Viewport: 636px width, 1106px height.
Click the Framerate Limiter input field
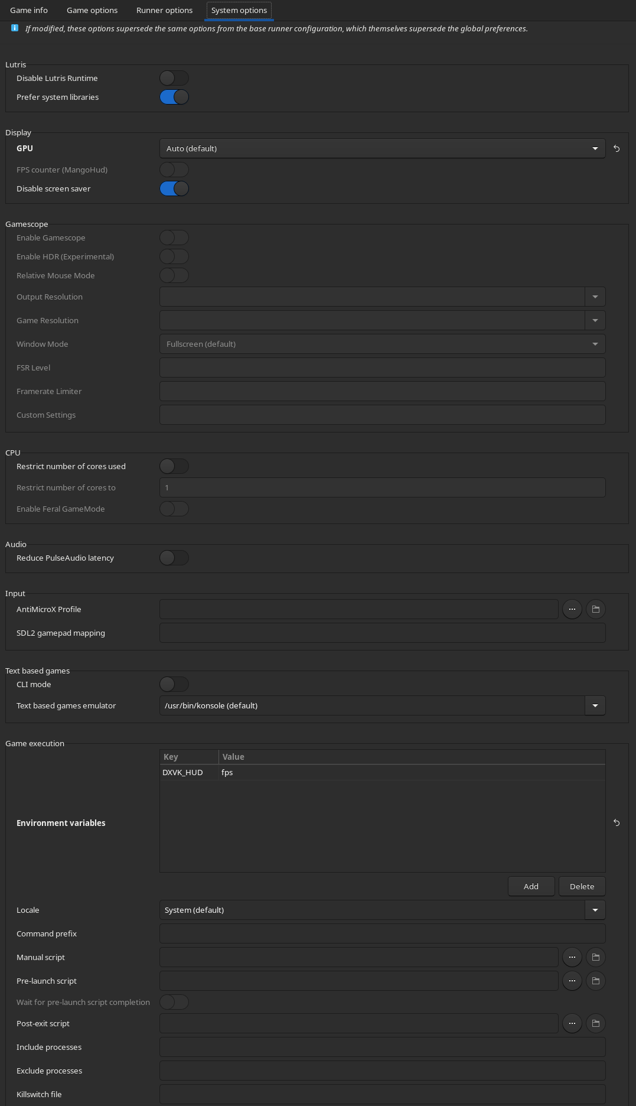click(x=383, y=391)
